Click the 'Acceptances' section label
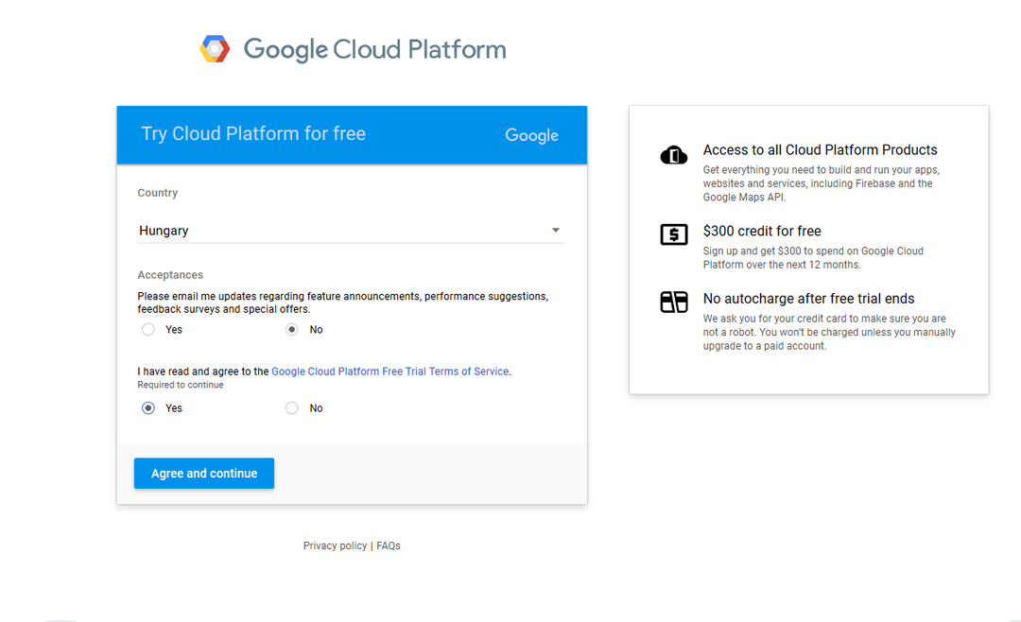This screenshot has width=1021, height=622. [170, 275]
